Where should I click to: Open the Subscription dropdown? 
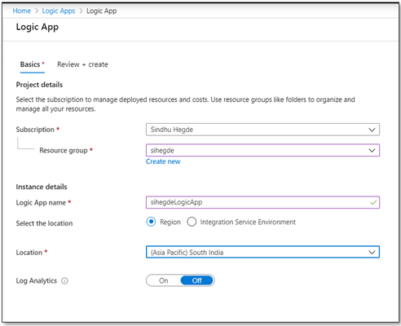click(262, 130)
